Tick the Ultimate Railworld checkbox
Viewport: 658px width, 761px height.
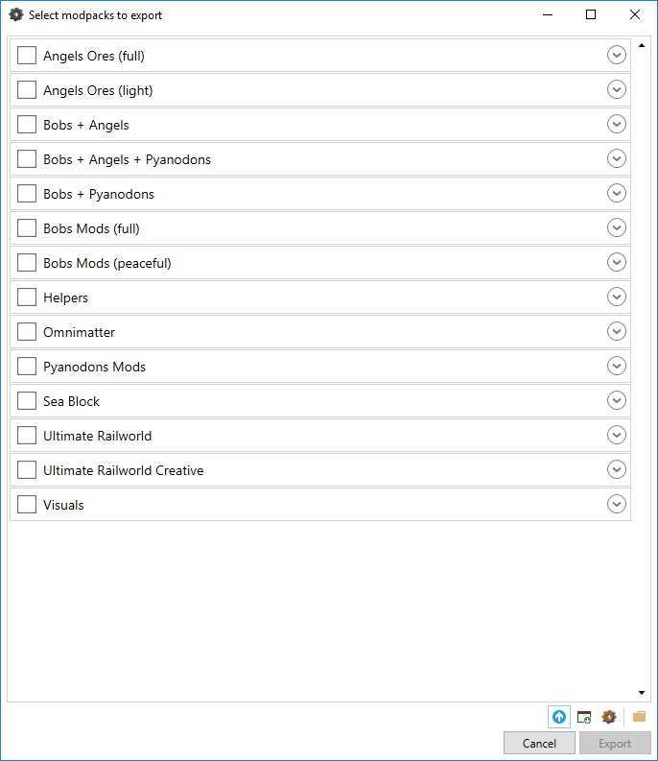27,435
